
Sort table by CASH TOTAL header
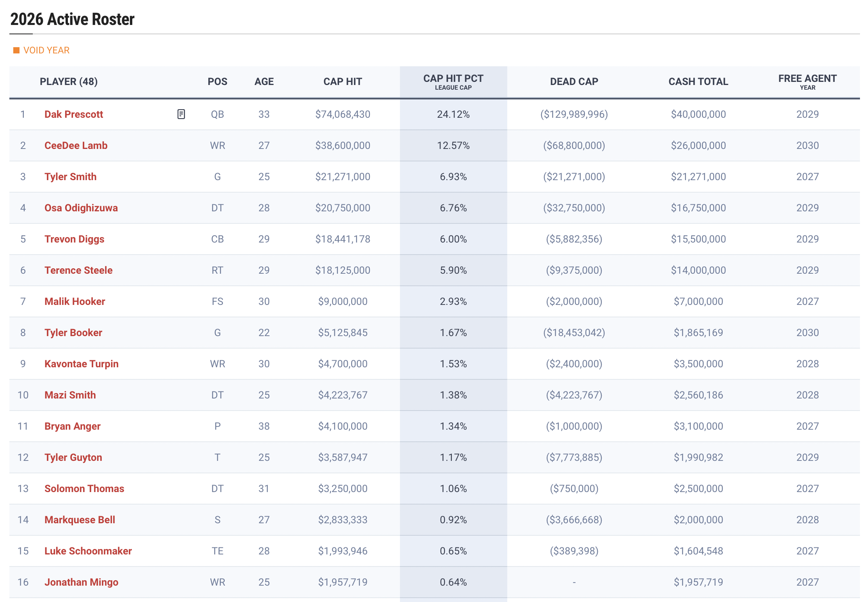(x=698, y=81)
